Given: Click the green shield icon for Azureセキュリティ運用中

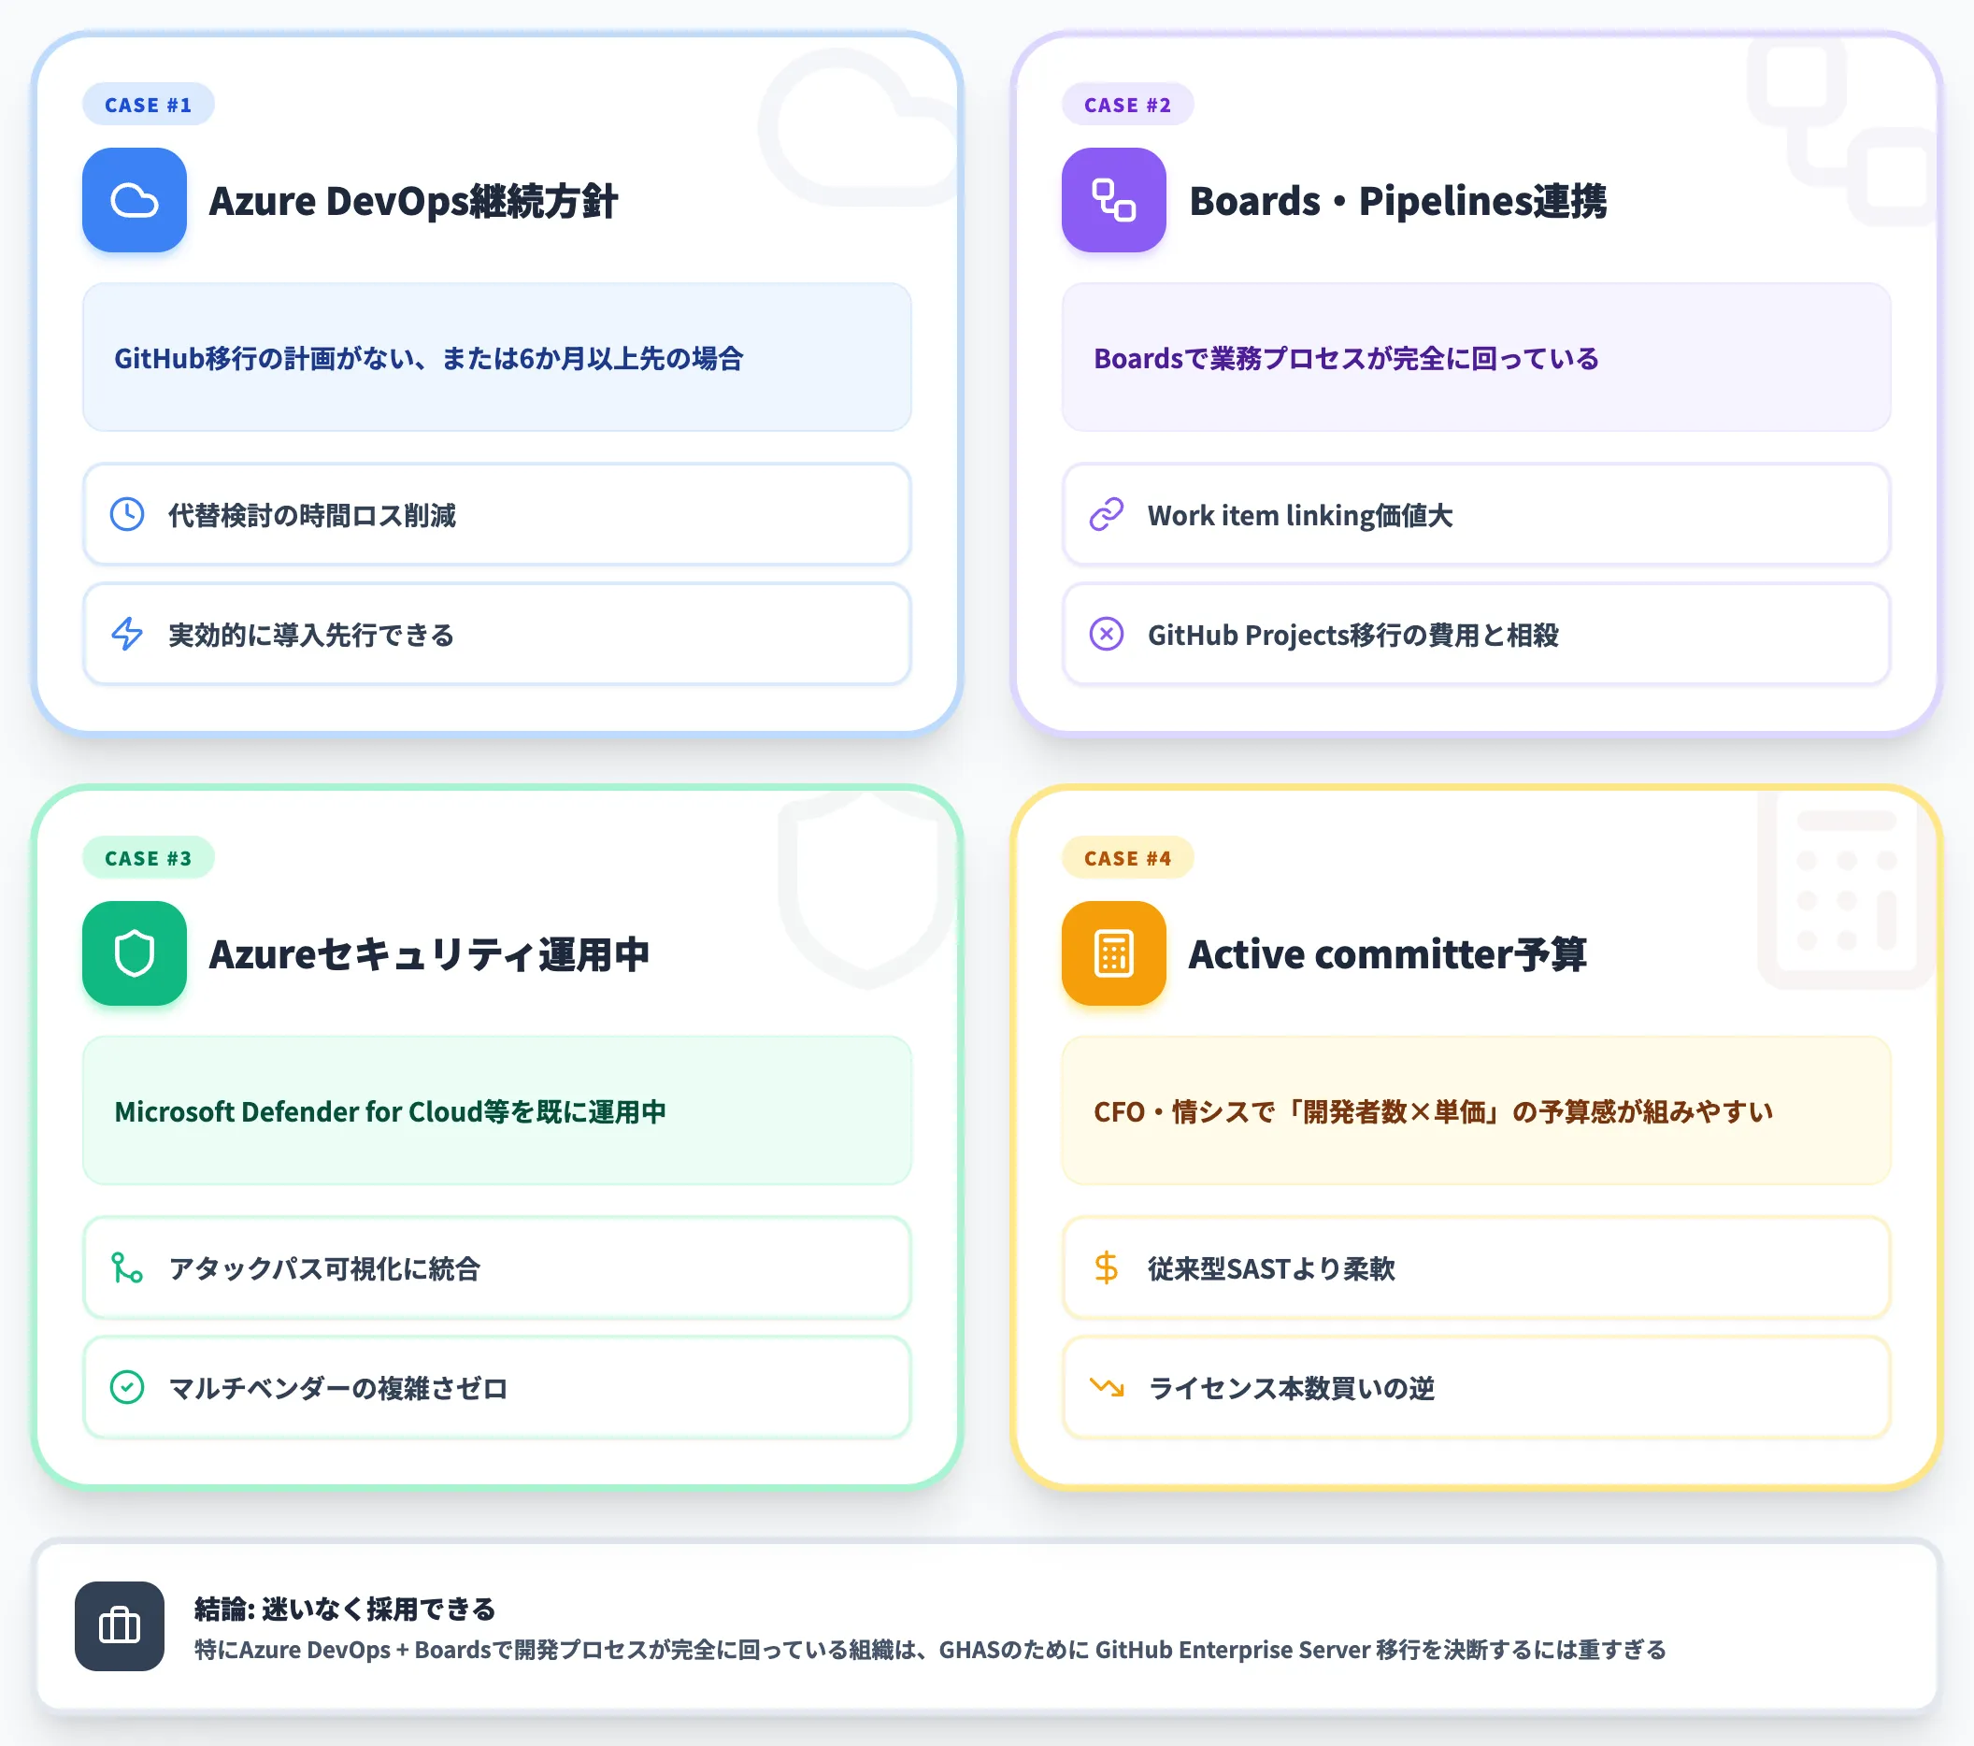Looking at the screenshot, I should 135,953.
